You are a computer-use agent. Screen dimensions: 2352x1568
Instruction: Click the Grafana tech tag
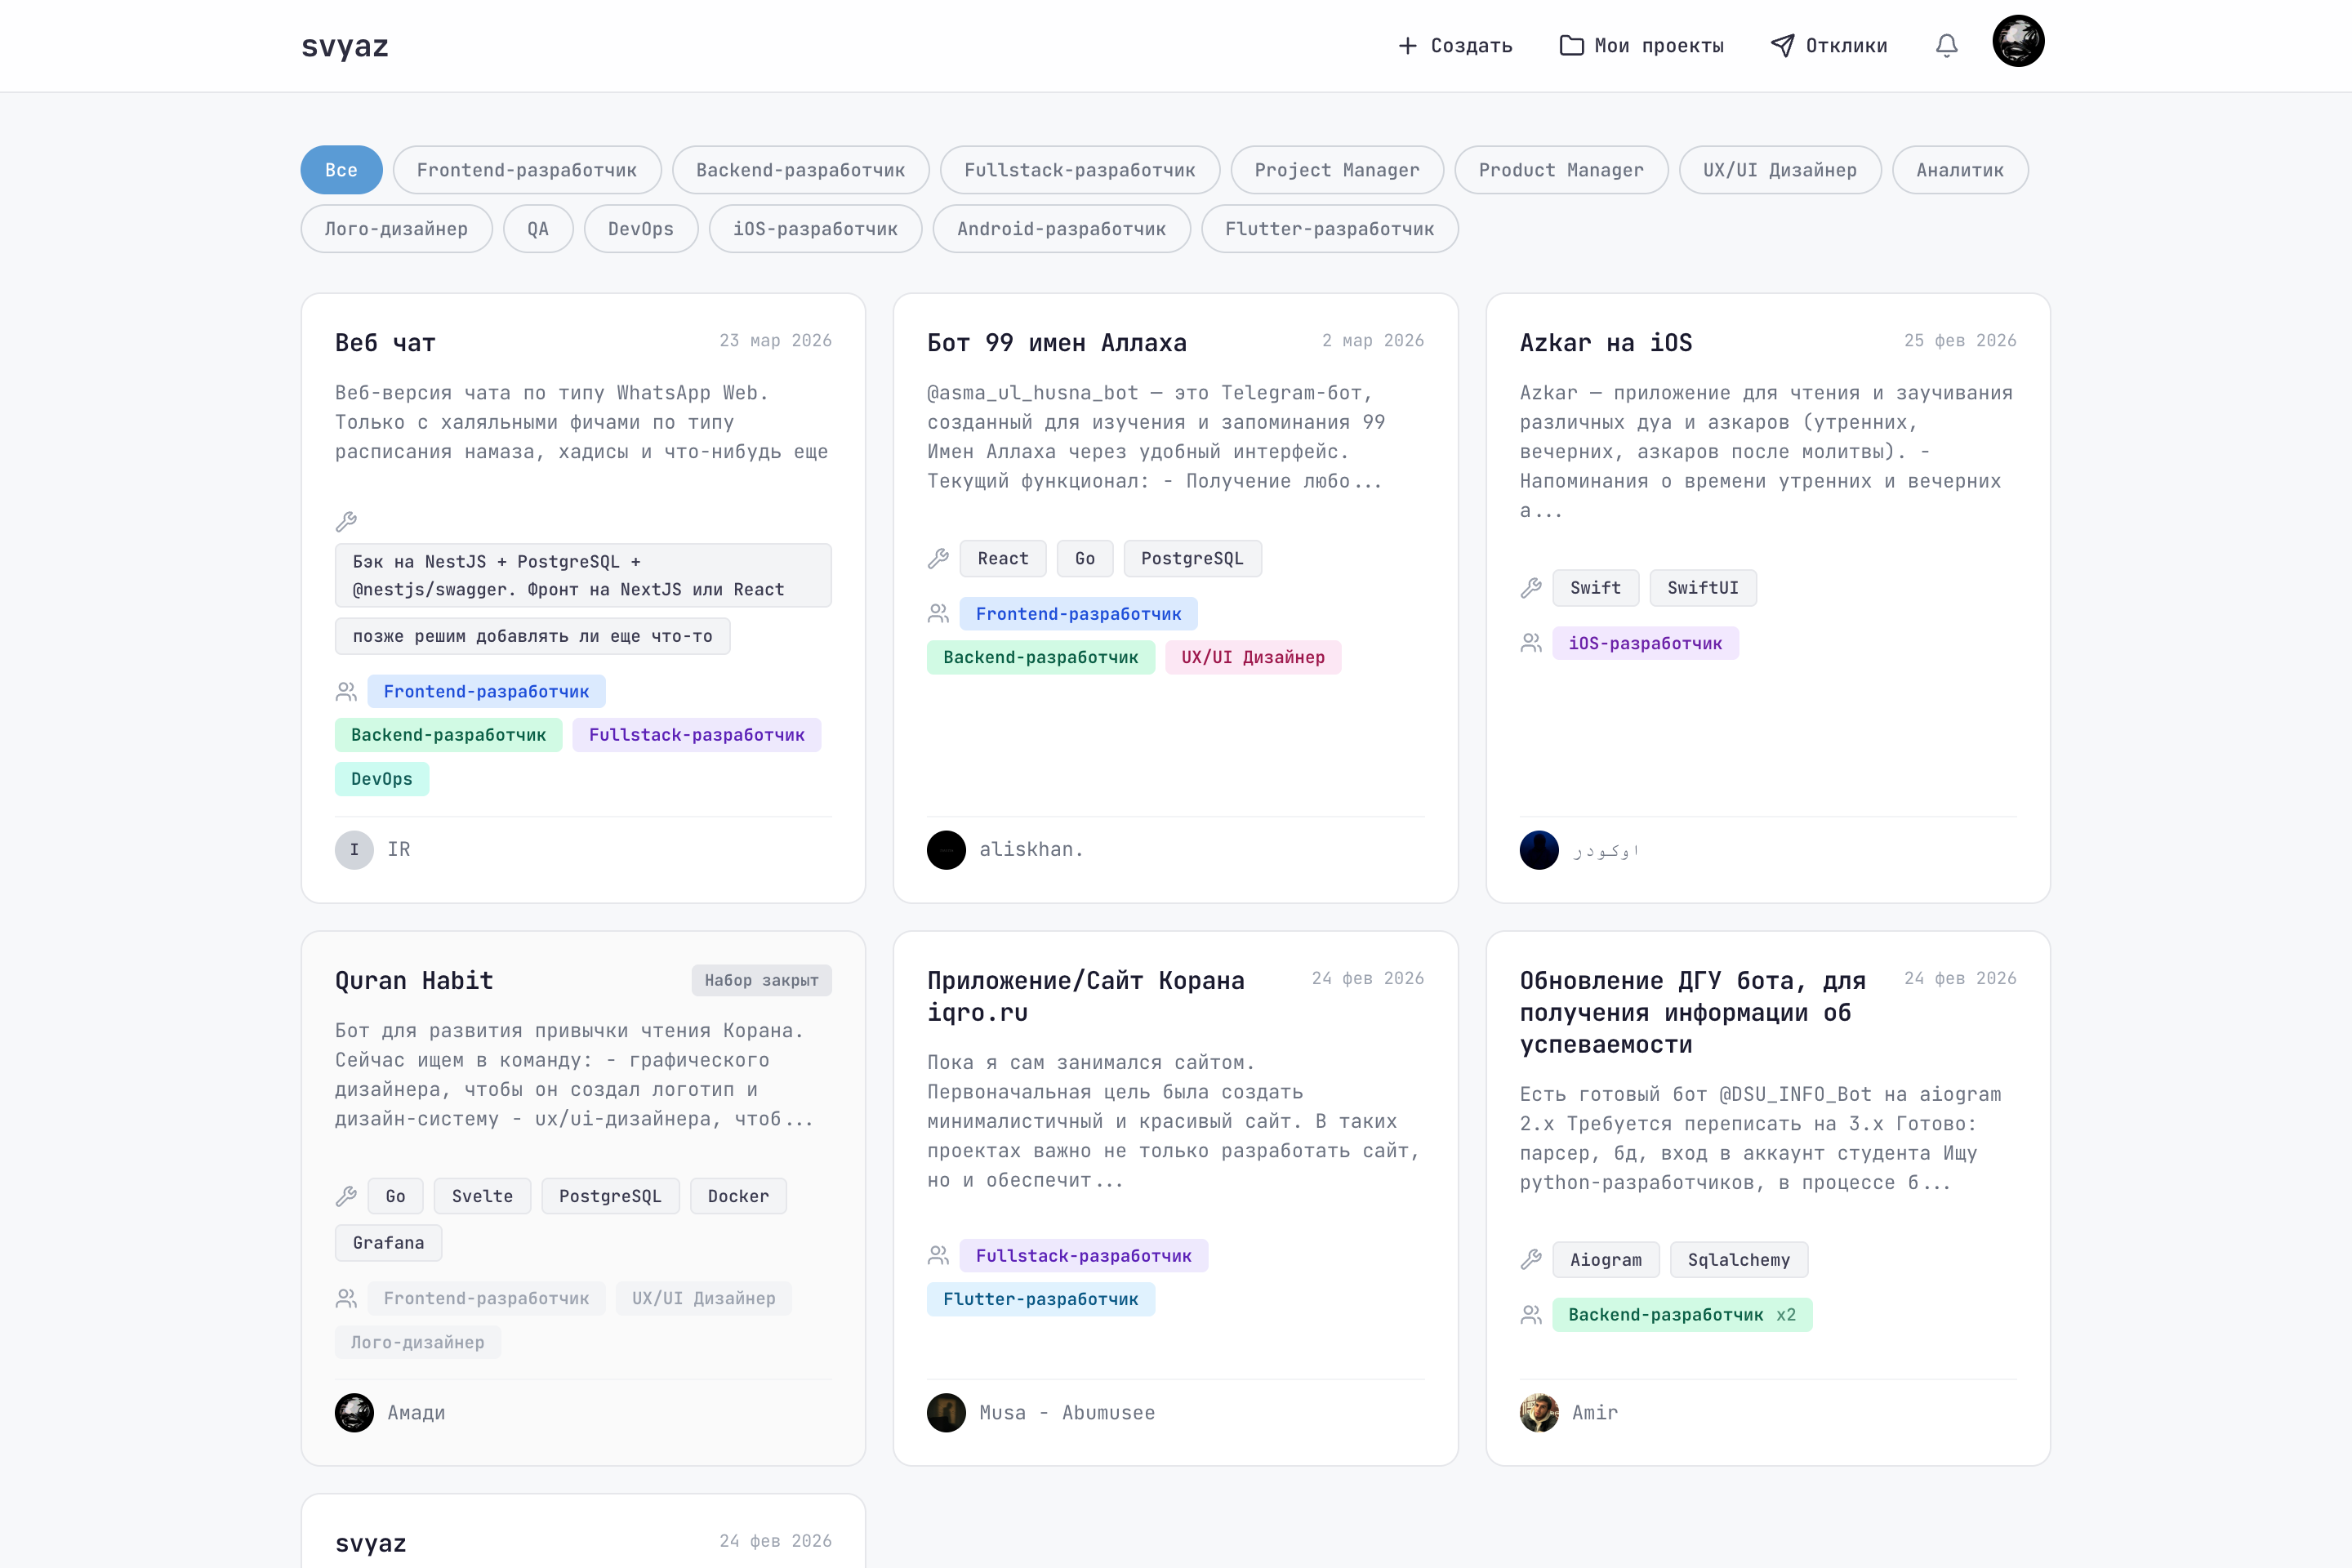[x=388, y=1243]
